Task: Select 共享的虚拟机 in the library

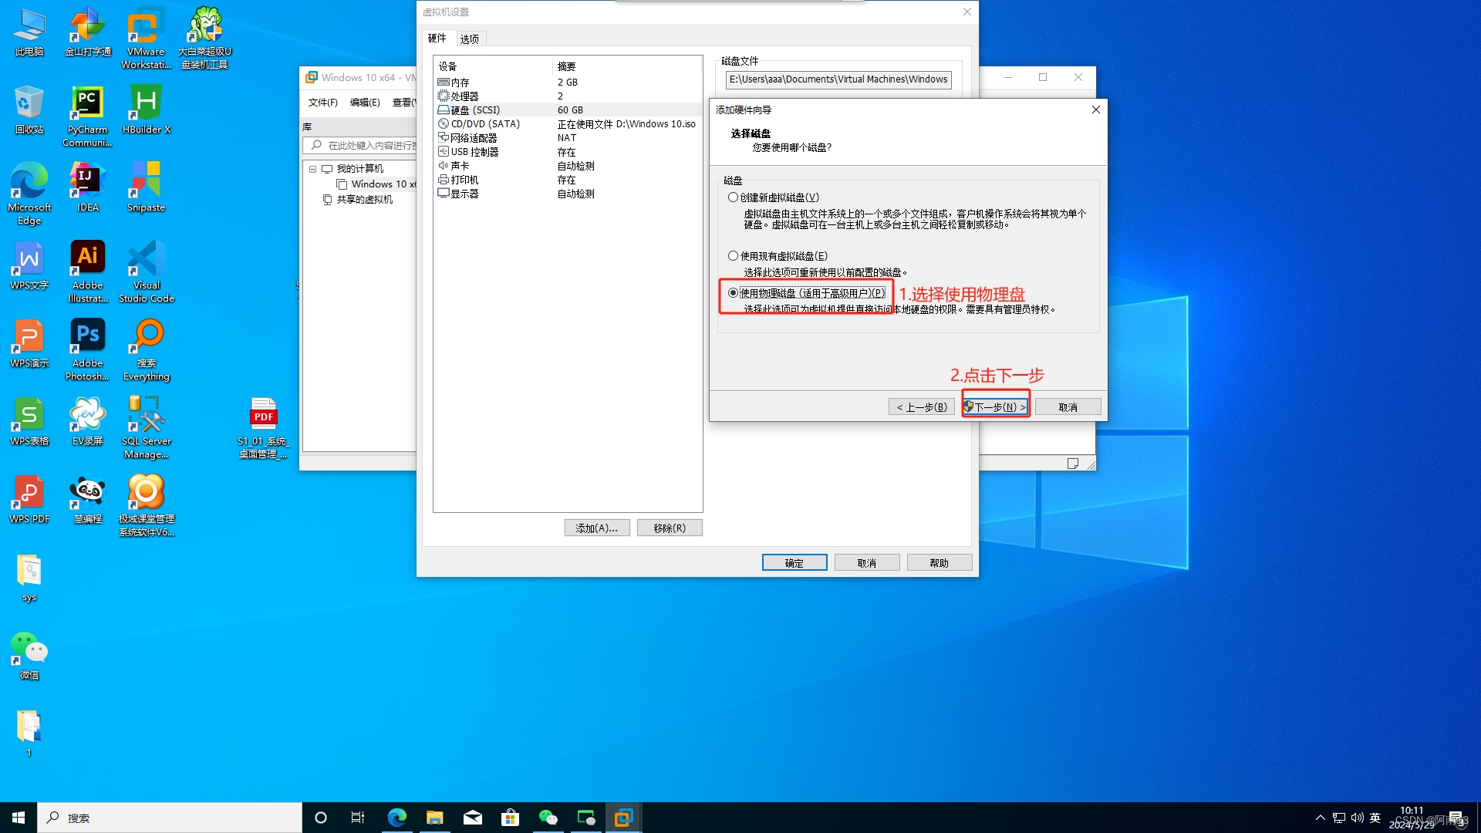Action: (363, 200)
